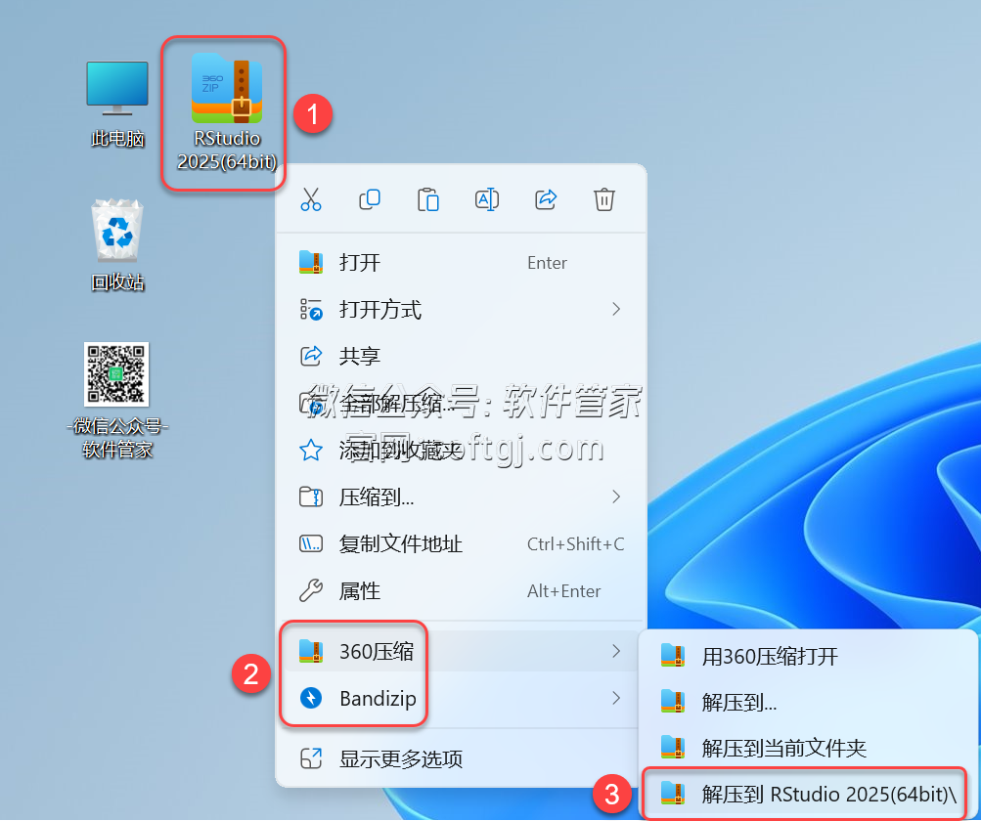This screenshot has width=981, height=821.
Task: Rename using the rename icon
Action: [x=487, y=200]
